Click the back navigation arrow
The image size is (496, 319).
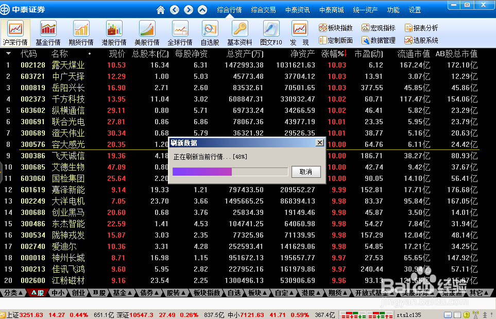(x=175, y=10)
